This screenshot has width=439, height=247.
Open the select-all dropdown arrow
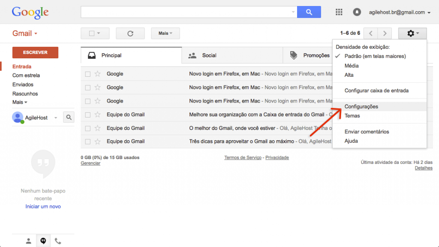99,33
